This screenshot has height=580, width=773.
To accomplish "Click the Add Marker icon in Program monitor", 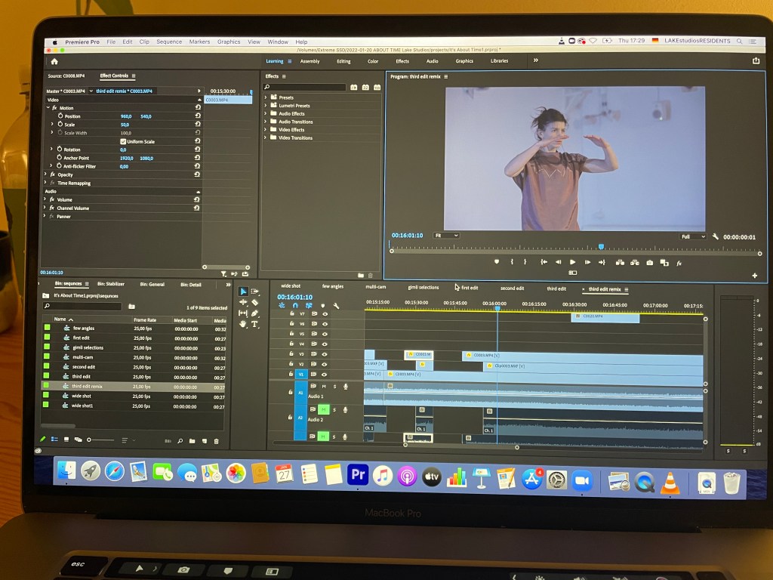I will [497, 262].
